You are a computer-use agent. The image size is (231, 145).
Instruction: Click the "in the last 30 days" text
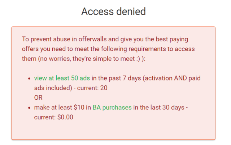coord(159,108)
